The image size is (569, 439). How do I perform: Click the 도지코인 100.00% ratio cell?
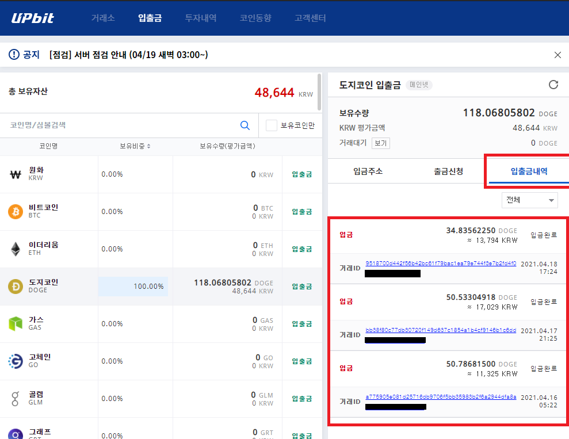pyautogui.click(x=133, y=287)
